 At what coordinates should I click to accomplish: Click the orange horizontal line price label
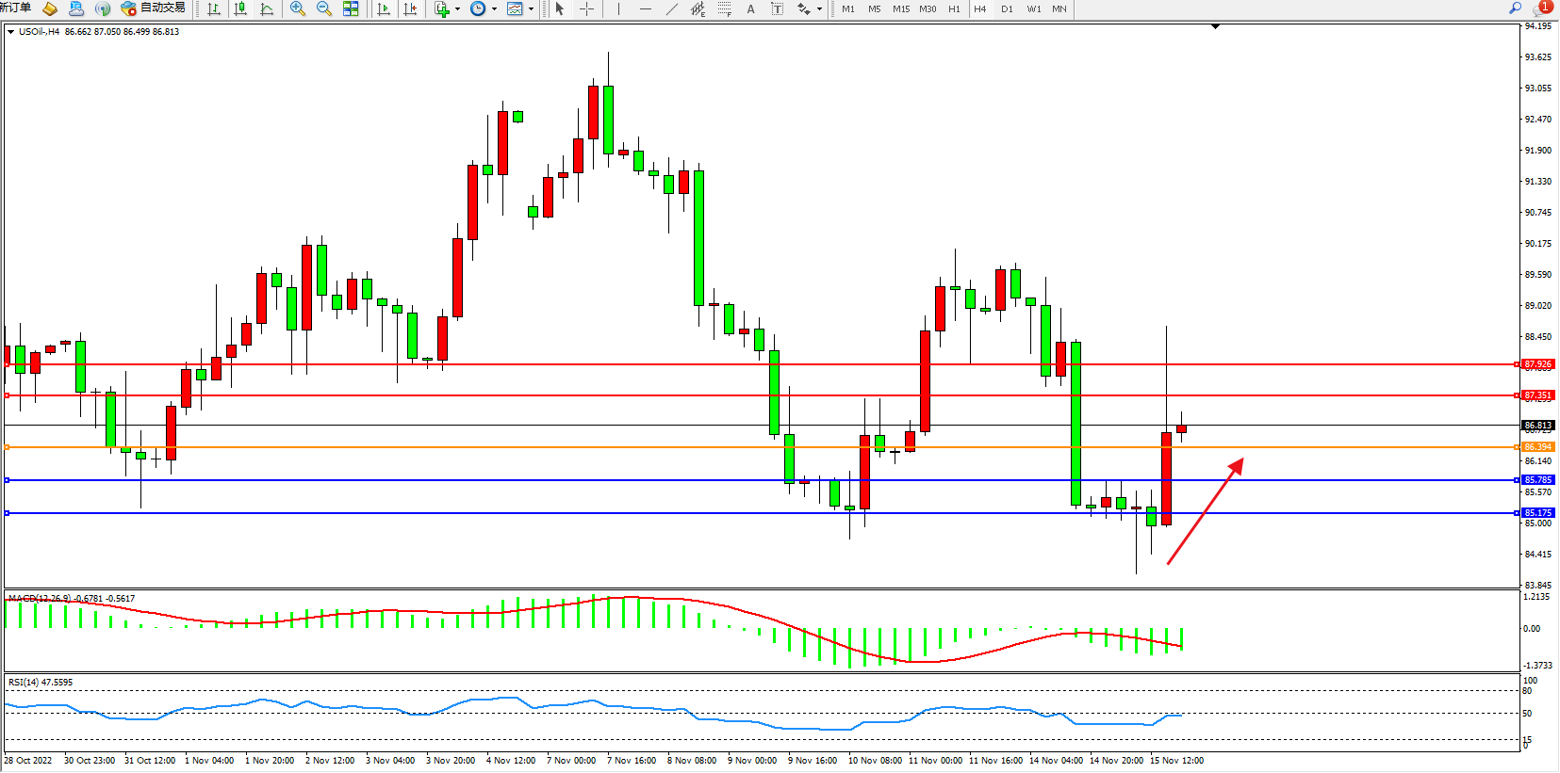click(1537, 447)
